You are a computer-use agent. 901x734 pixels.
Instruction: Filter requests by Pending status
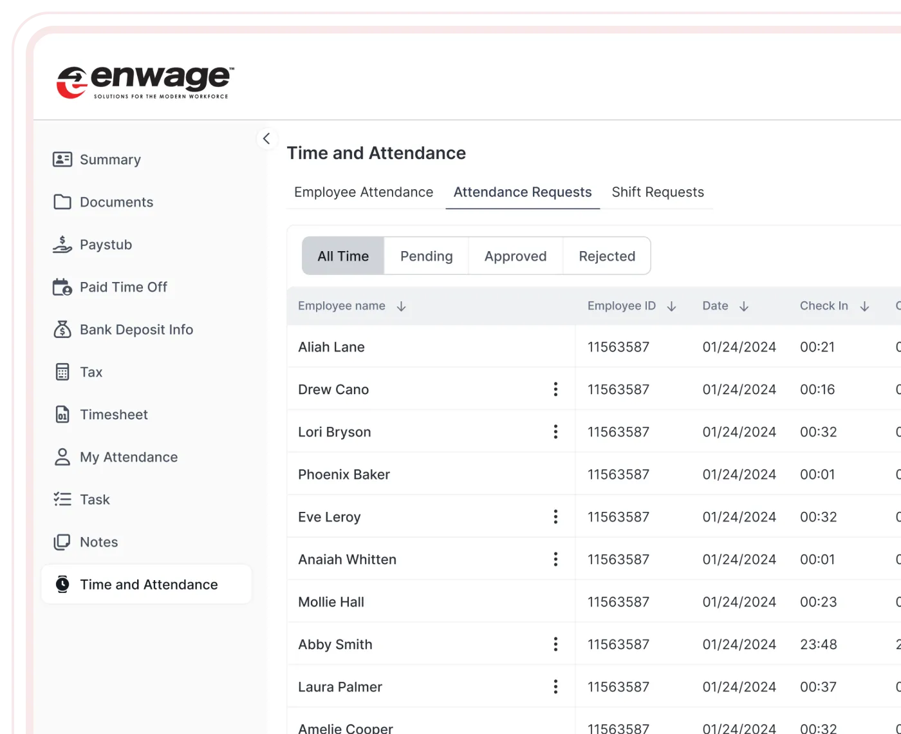pos(426,256)
